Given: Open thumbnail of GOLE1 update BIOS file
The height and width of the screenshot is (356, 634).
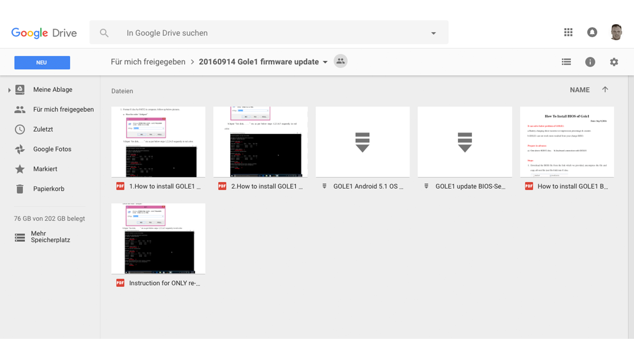Looking at the screenshot, I should click(x=465, y=142).
